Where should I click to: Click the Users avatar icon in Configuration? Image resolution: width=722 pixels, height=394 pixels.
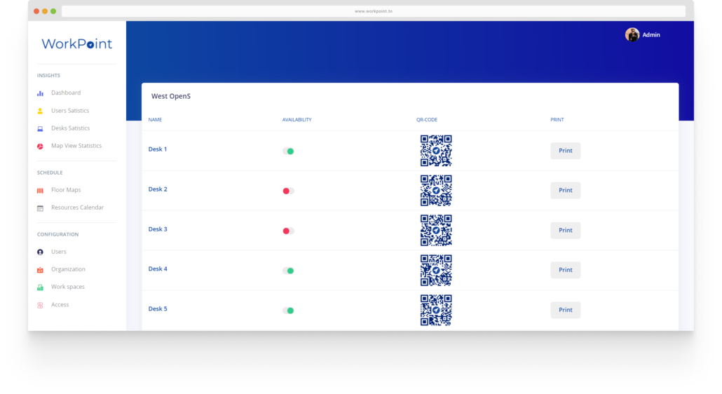tap(40, 252)
